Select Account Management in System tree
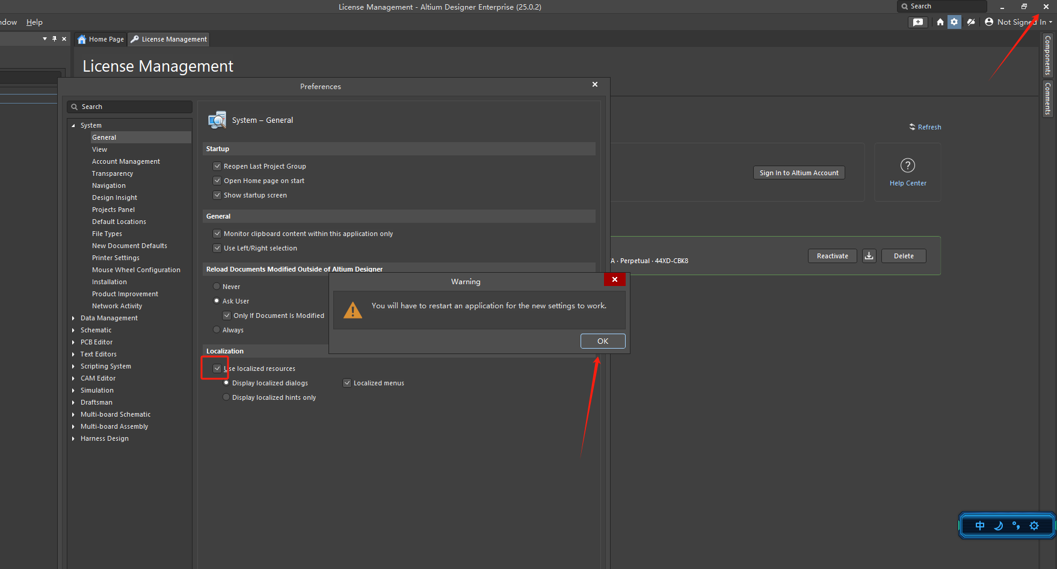1057x569 pixels. (126, 161)
